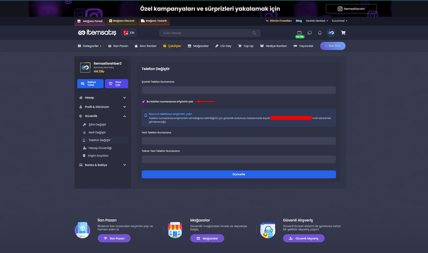
Task: Expand the Hesap sidebar section
Action: tap(102, 98)
